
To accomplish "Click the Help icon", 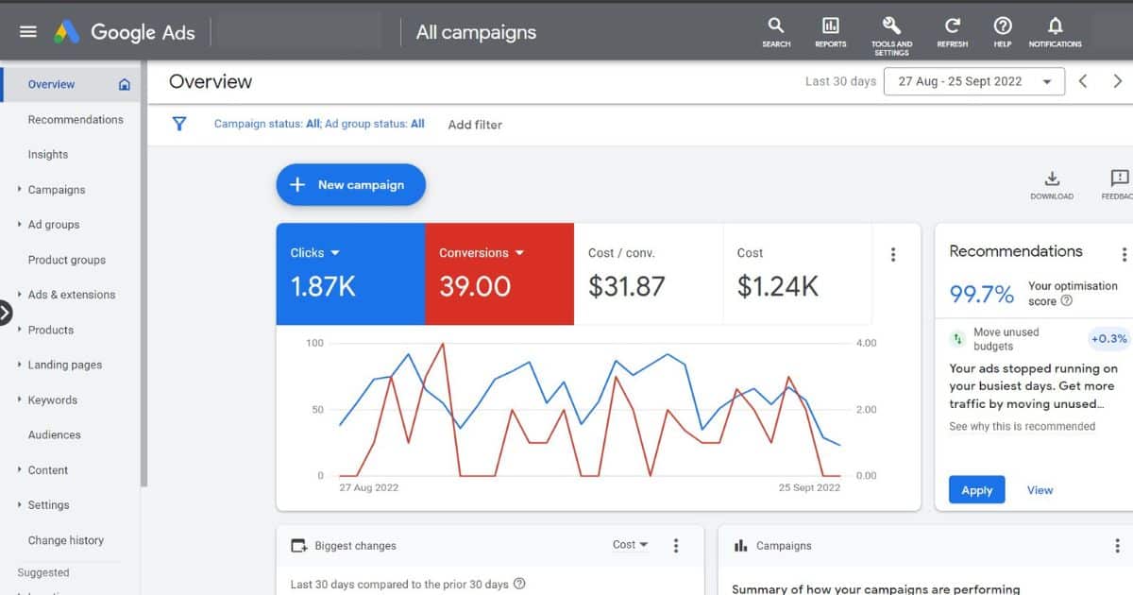I will (1003, 30).
